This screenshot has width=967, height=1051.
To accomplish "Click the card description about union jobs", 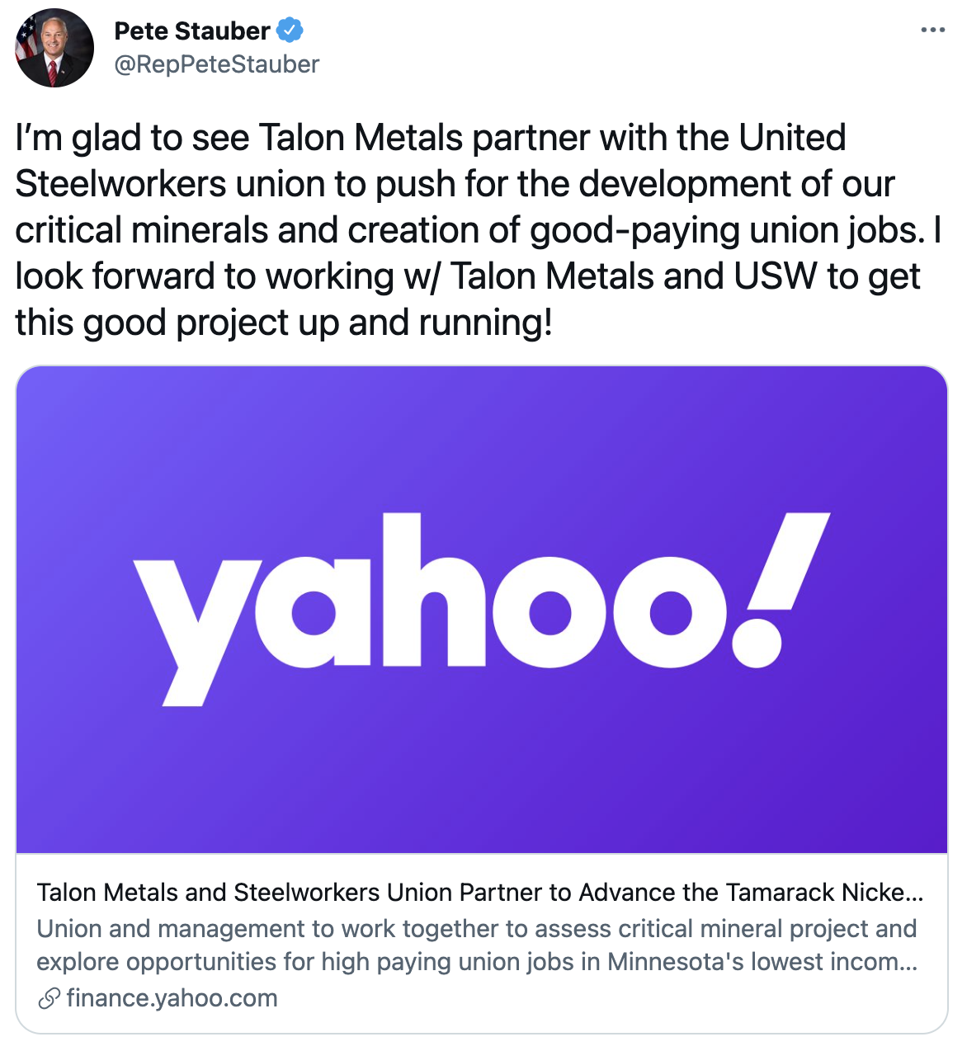I will point(476,945).
